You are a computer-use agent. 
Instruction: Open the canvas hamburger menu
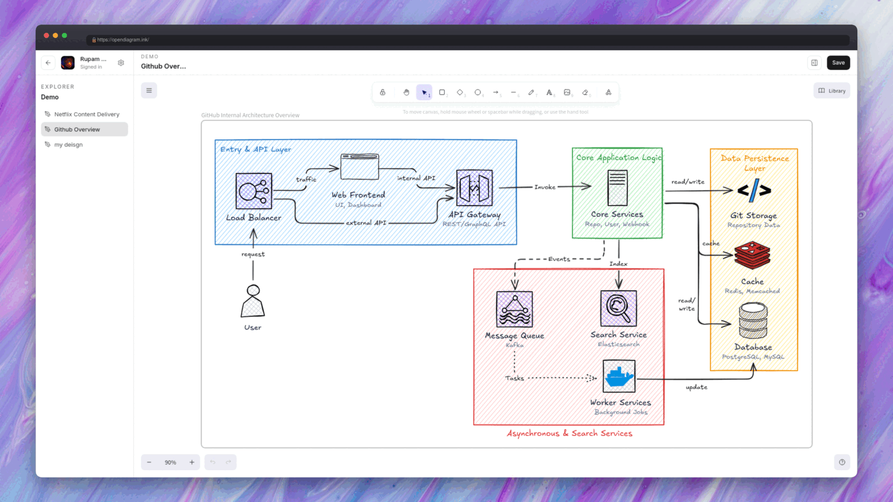(x=149, y=90)
